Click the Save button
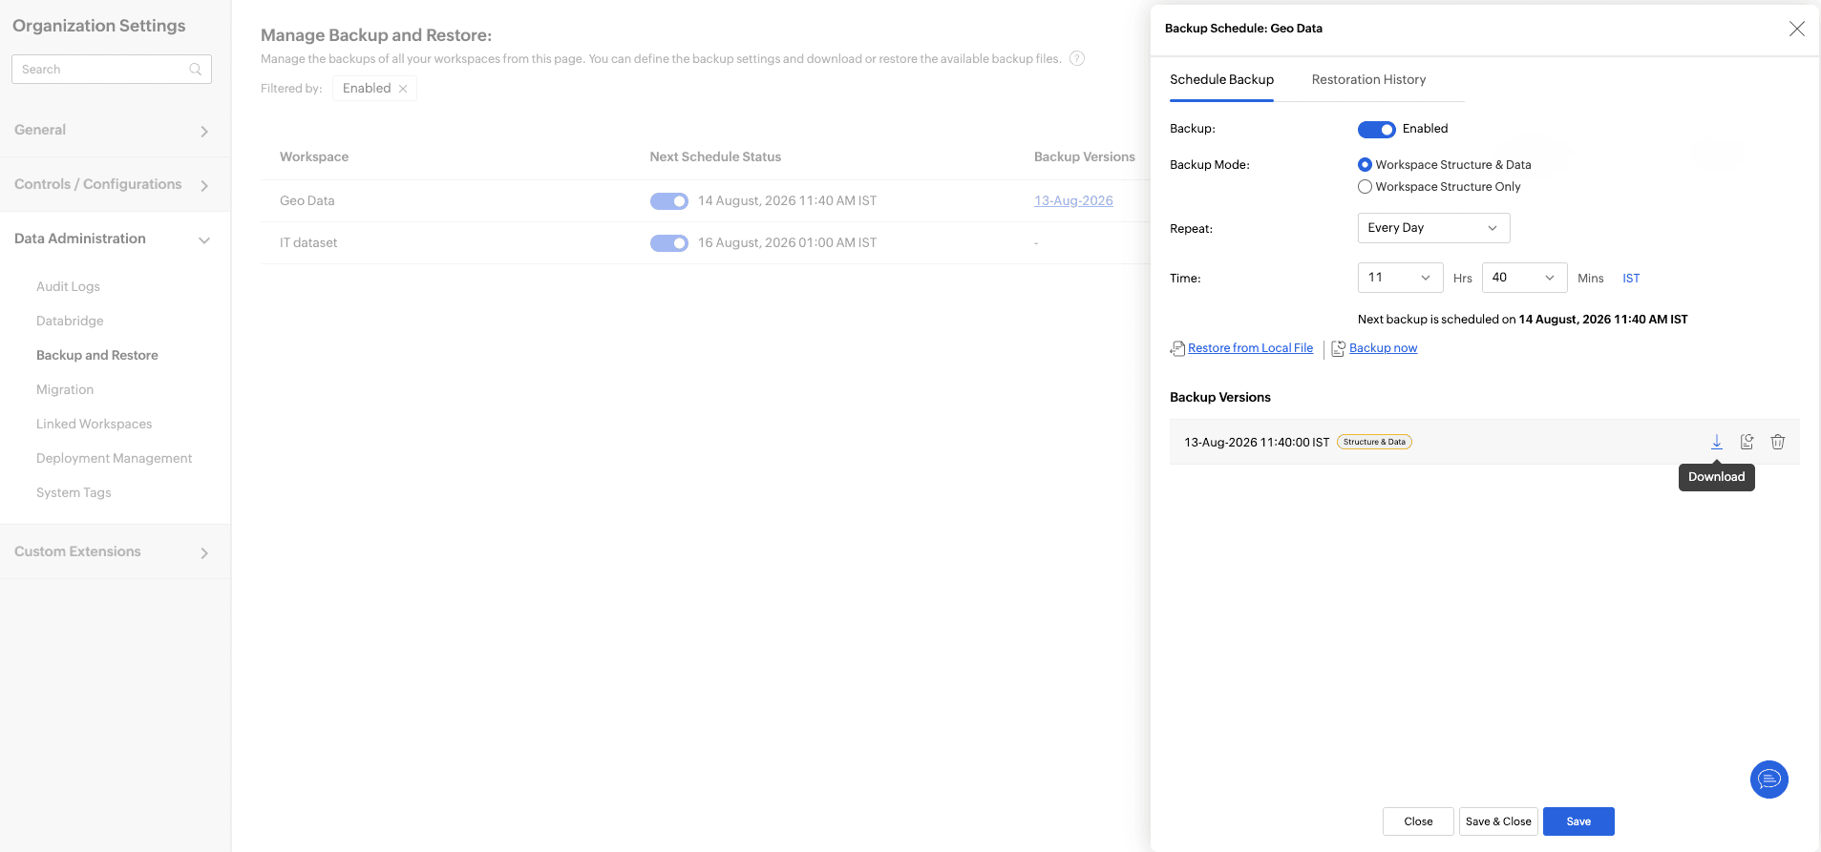The height and width of the screenshot is (852, 1821). 1578,821
